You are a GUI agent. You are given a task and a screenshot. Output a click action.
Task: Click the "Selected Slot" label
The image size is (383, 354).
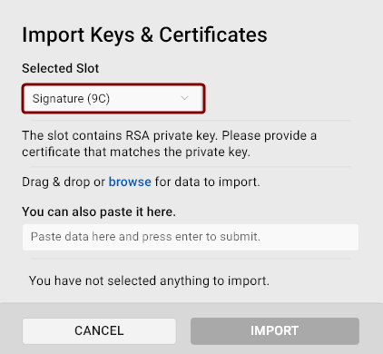point(61,68)
